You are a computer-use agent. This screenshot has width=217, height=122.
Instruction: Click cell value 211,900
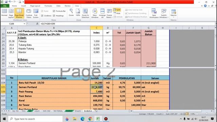[149, 63]
